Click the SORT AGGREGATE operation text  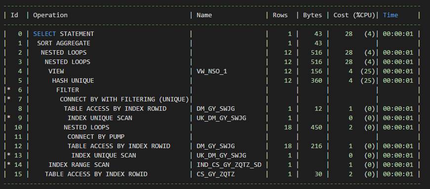click(x=64, y=43)
